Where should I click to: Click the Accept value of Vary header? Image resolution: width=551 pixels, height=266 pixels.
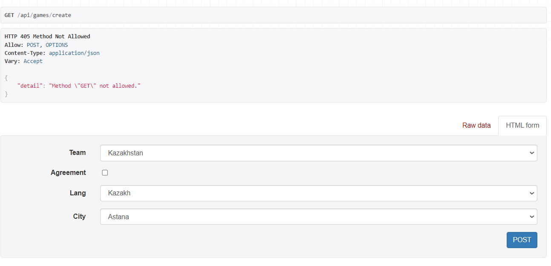[x=33, y=61]
